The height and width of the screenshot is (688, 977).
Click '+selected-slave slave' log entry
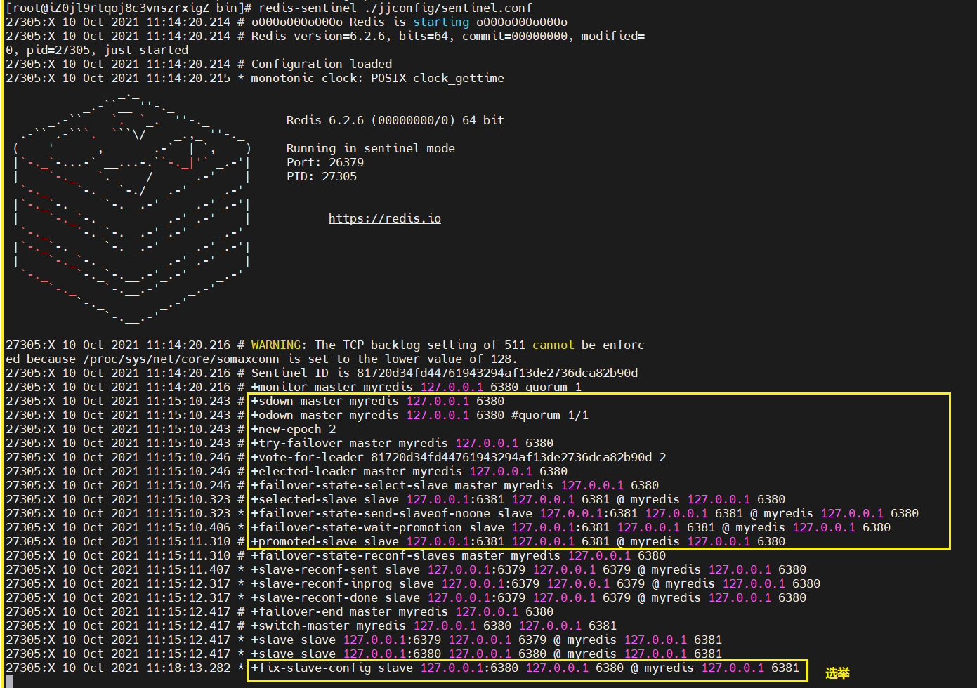tap(518, 499)
